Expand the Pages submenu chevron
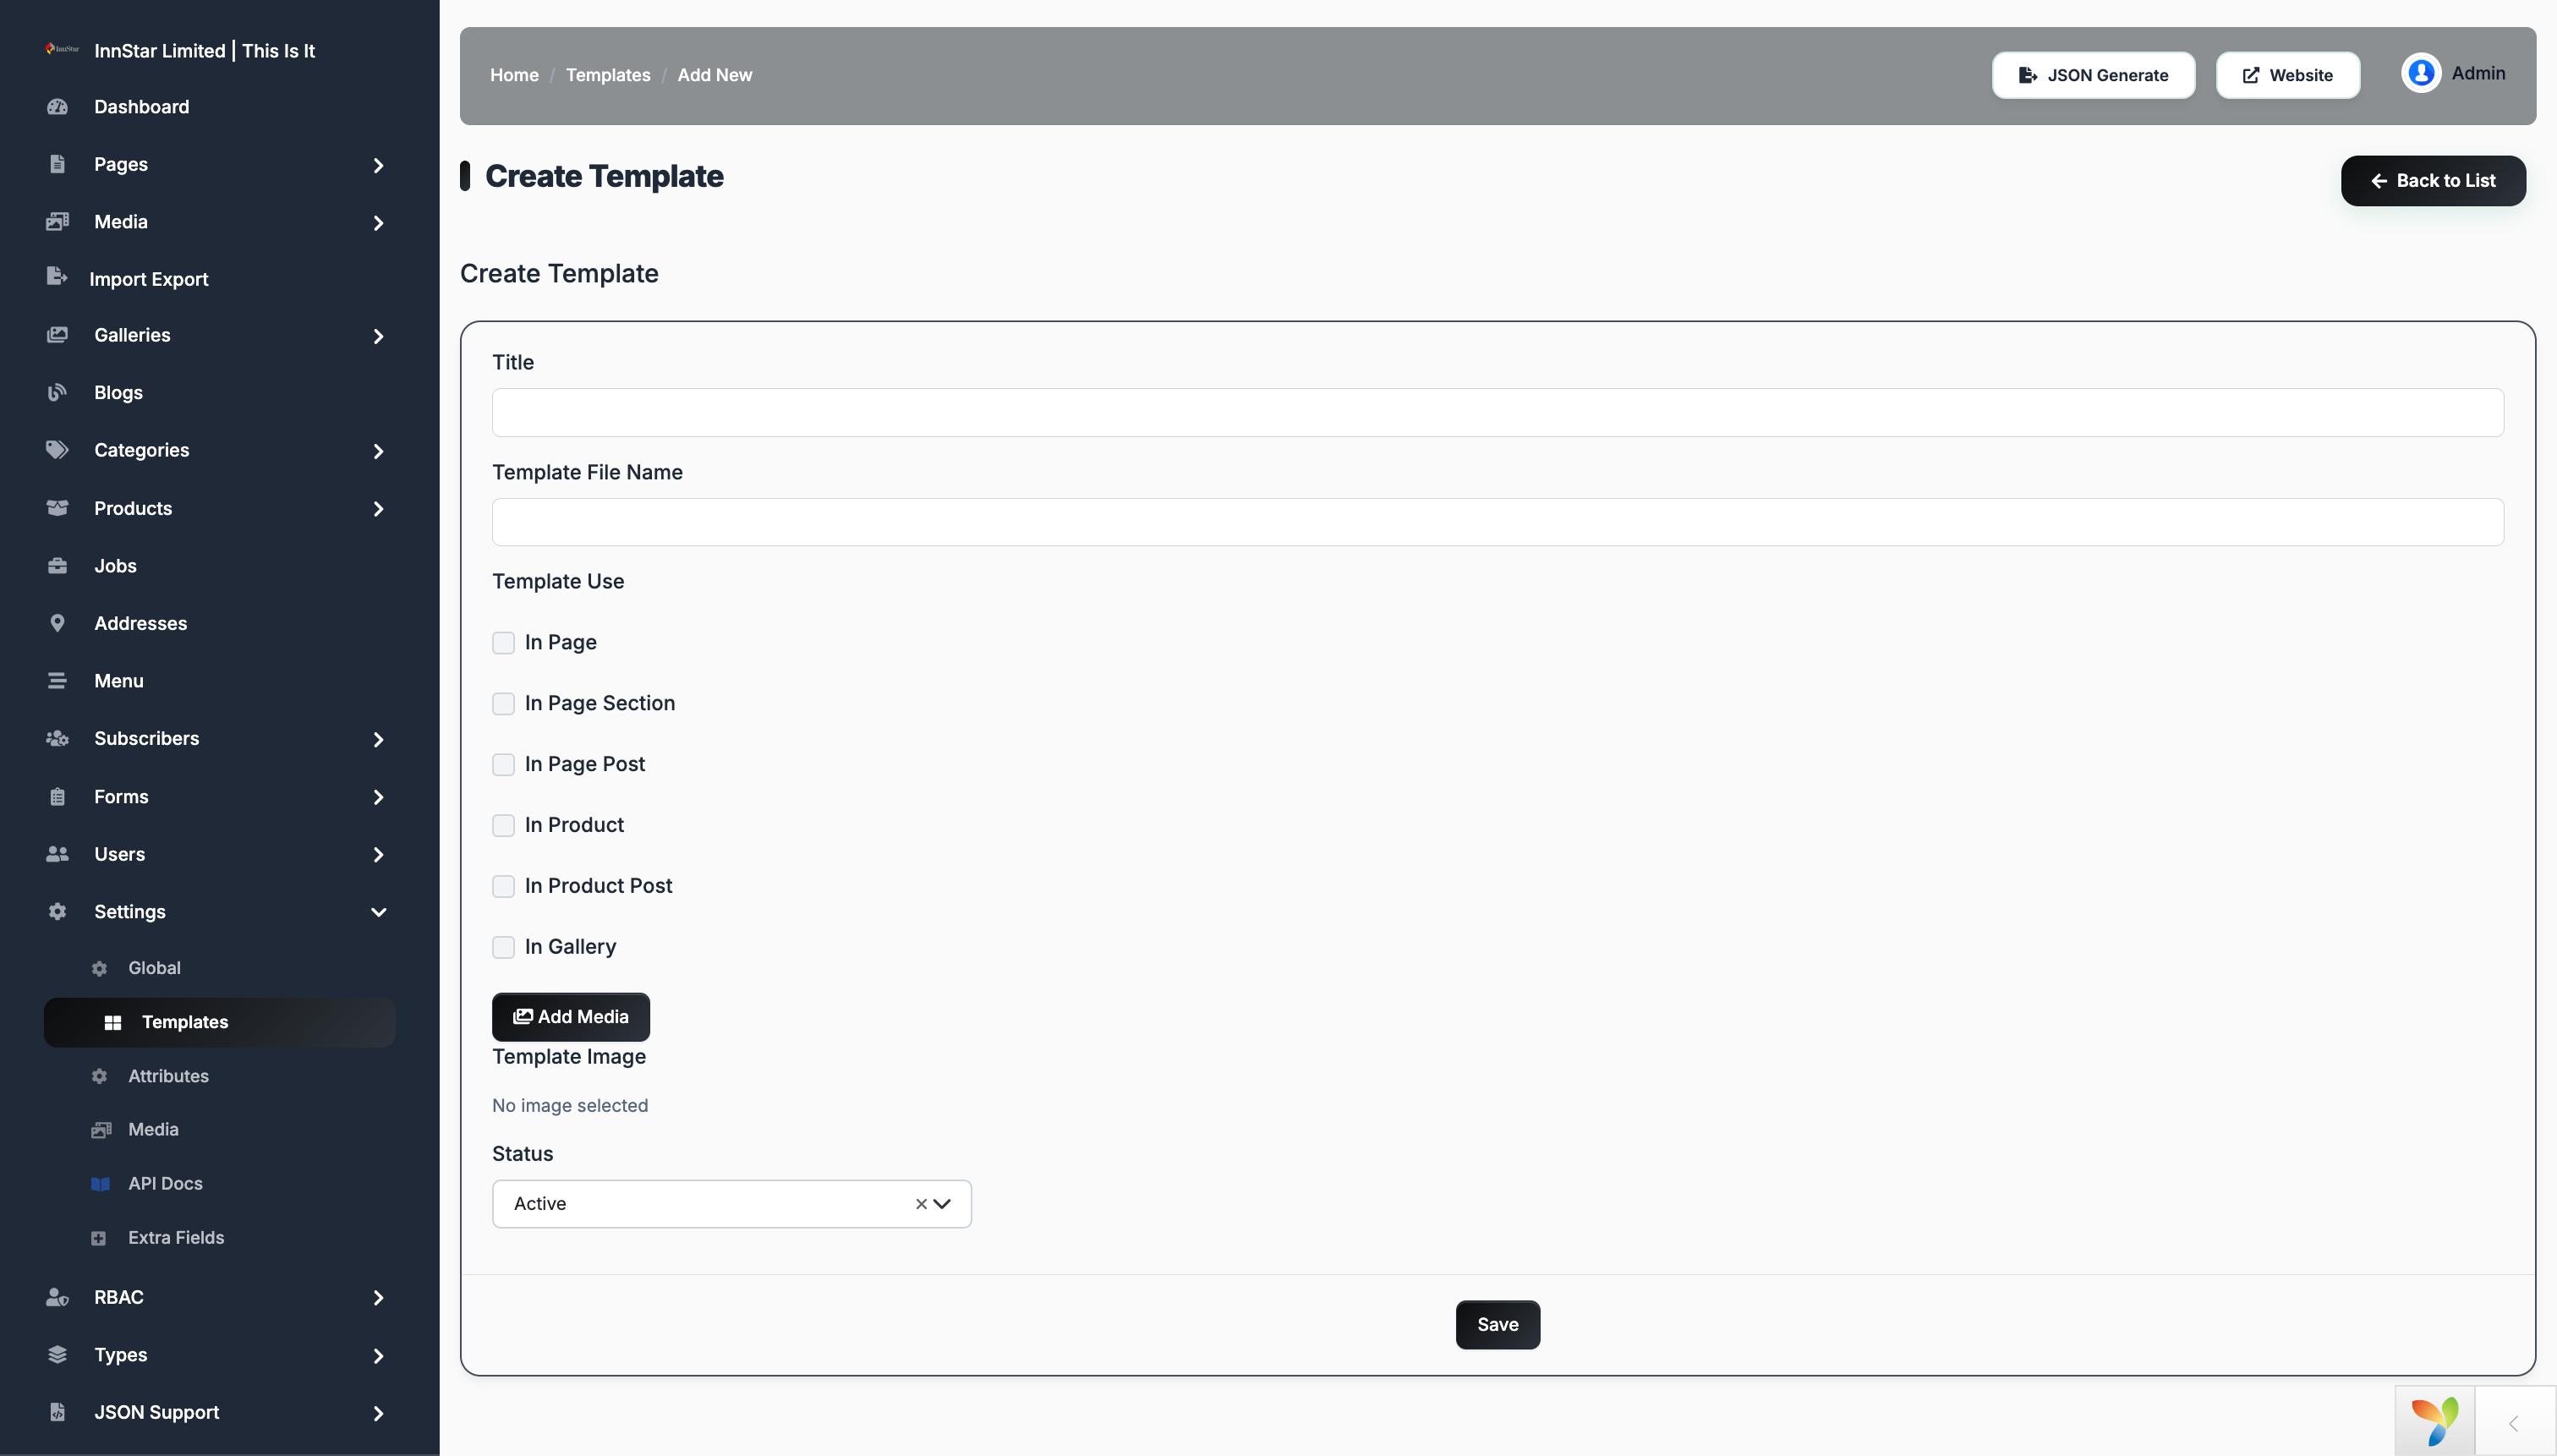Screen dimensions: 2557x1456 378,165
